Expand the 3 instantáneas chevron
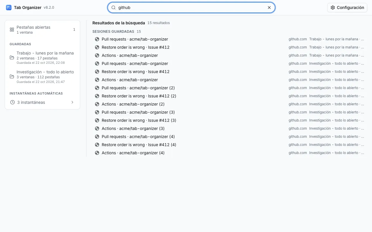The image size is (372, 232). [72, 102]
